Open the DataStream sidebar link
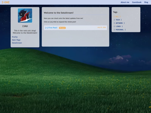The image size is (151, 113). coord(17,43)
